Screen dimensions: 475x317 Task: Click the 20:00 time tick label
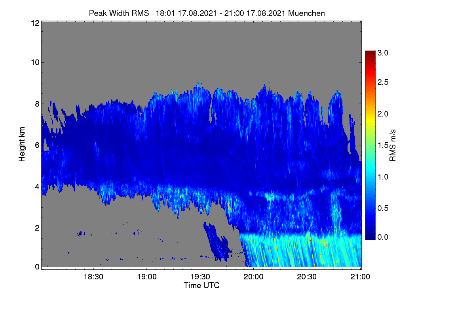(x=254, y=277)
